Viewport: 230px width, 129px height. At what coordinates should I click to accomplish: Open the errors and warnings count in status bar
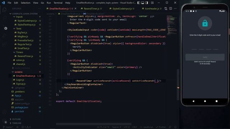pos(26,127)
